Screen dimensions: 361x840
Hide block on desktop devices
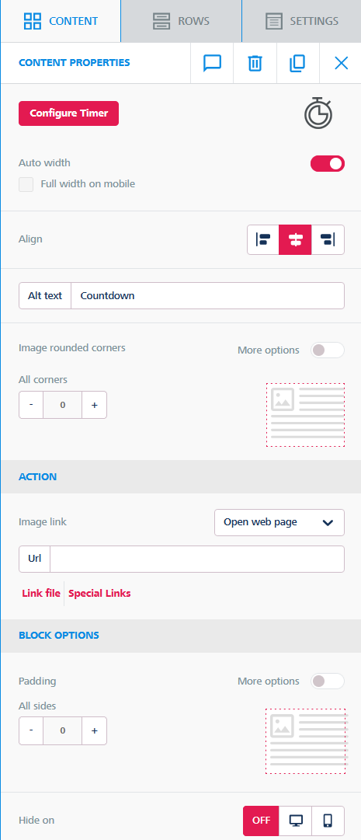pos(296,821)
